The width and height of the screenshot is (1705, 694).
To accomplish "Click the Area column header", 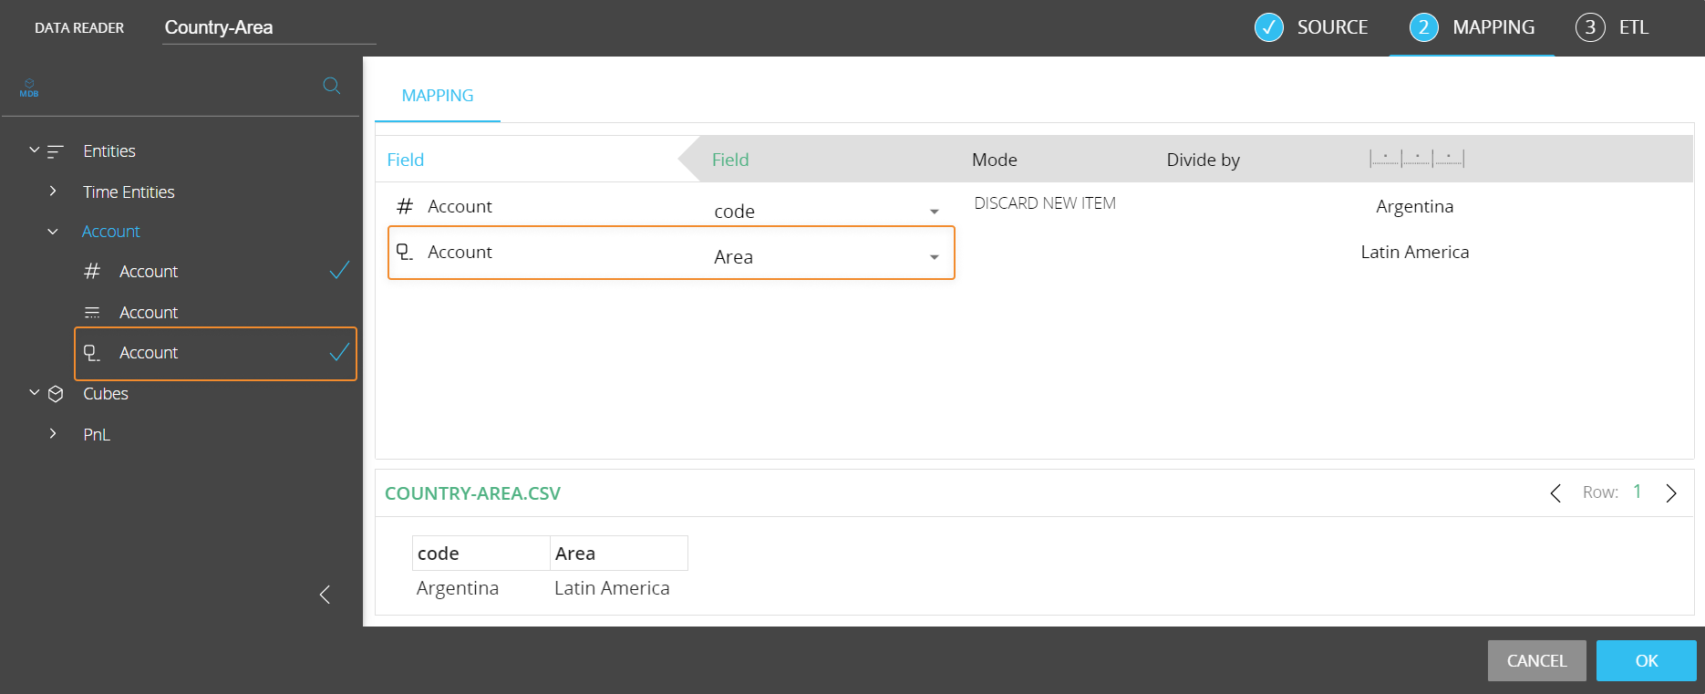I will [619, 554].
